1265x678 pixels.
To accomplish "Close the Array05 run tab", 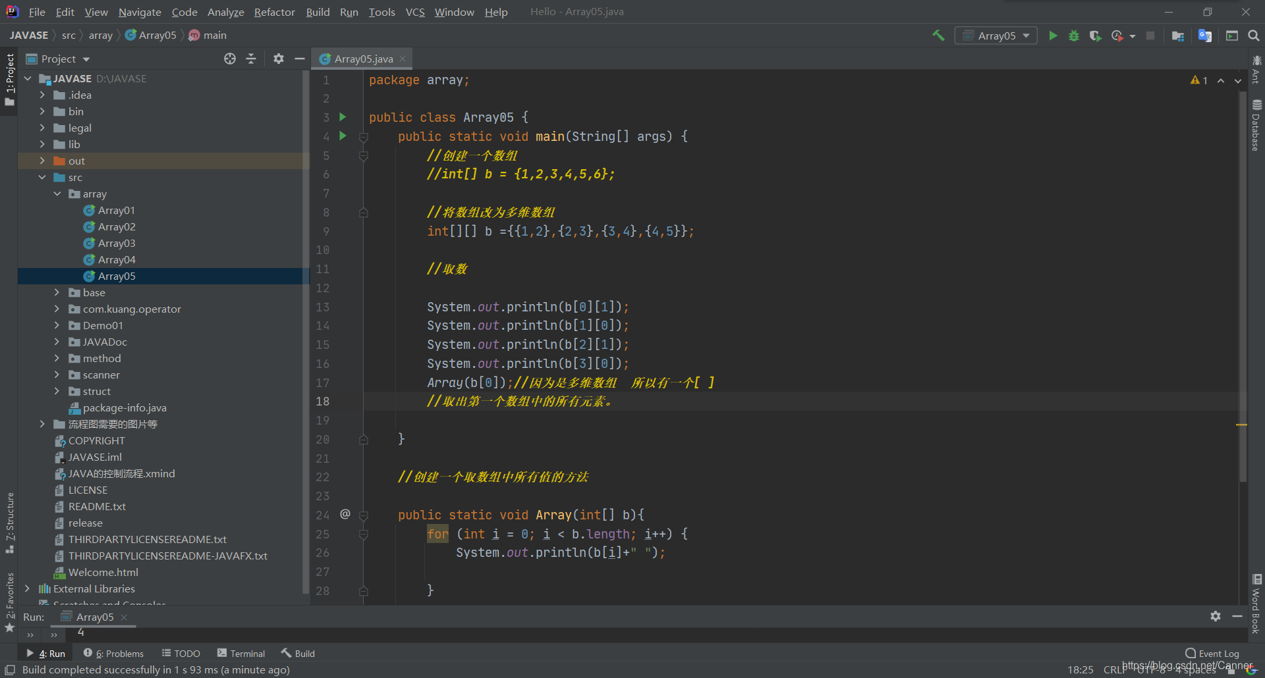I will click(124, 617).
